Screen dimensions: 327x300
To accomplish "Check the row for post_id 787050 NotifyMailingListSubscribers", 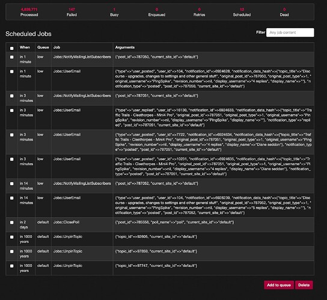I will (12, 57).
